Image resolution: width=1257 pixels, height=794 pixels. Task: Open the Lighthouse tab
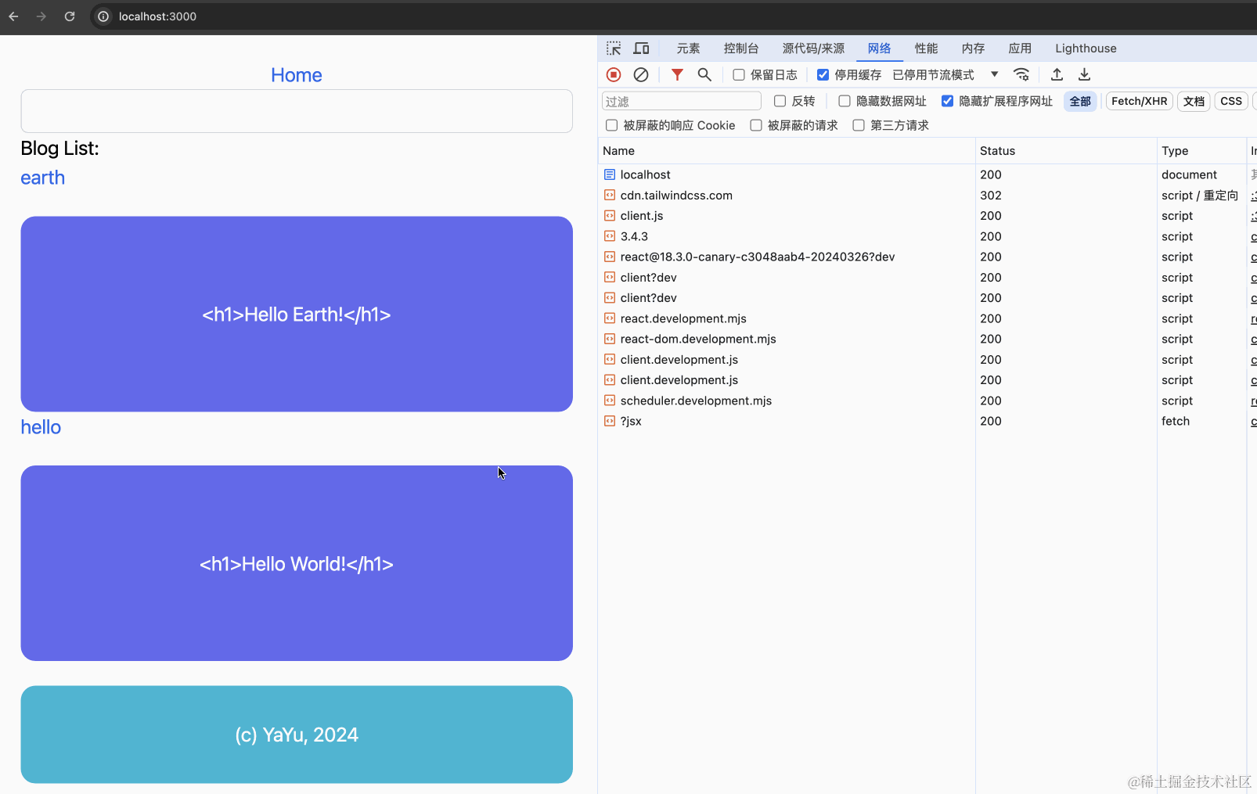coord(1086,48)
